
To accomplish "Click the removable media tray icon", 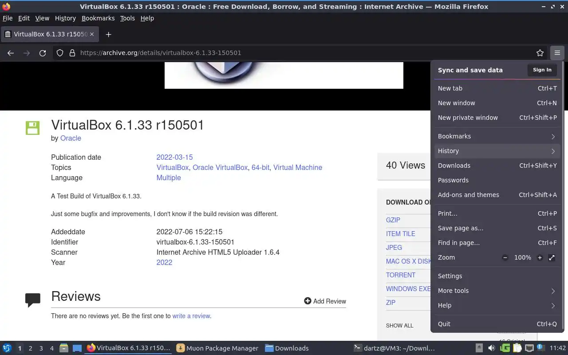I will (x=479, y=348).
